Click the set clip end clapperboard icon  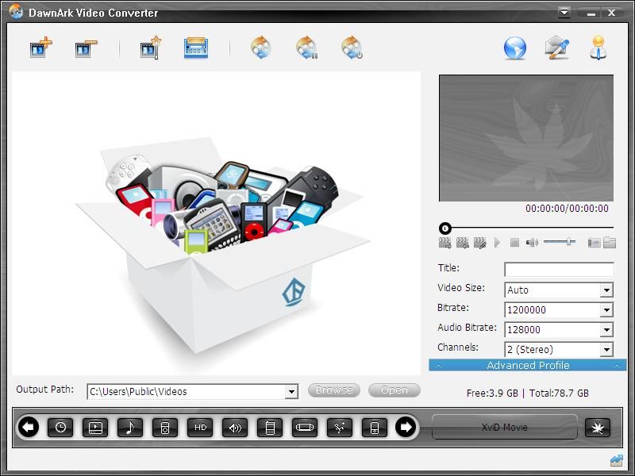463,243
